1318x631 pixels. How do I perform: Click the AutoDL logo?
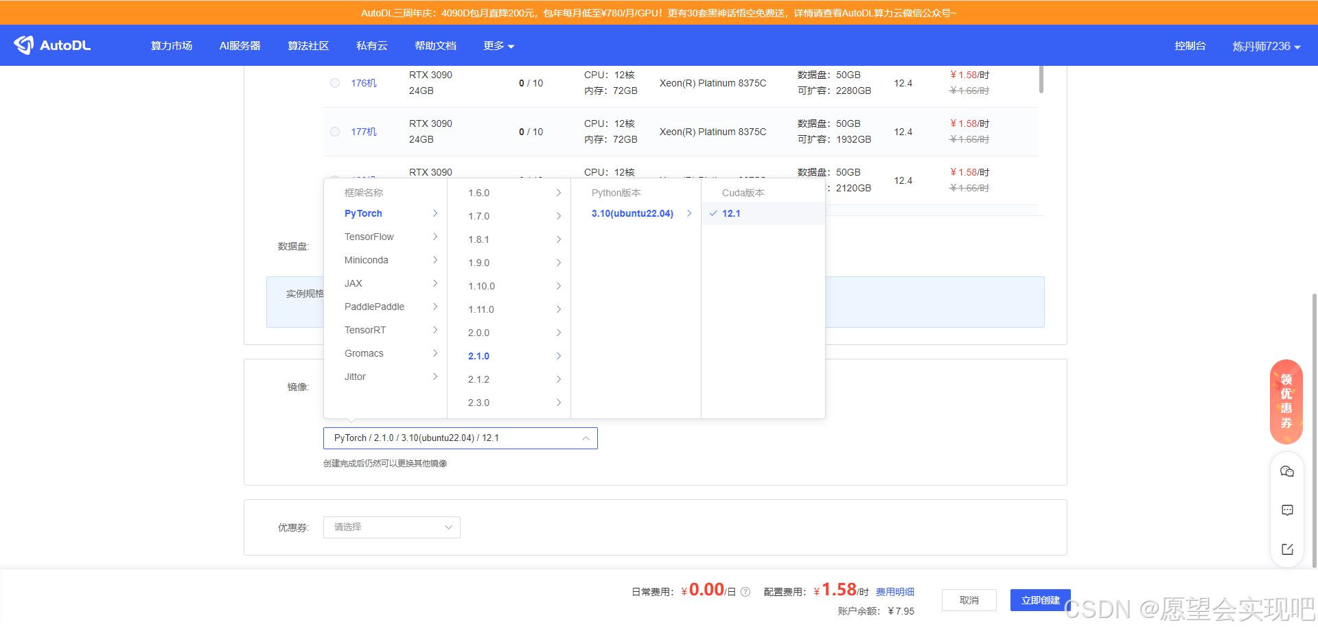(52, 45)
